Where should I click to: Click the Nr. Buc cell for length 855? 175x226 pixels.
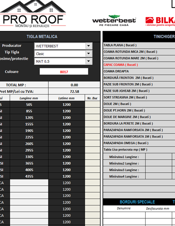(x=92, y=111)
